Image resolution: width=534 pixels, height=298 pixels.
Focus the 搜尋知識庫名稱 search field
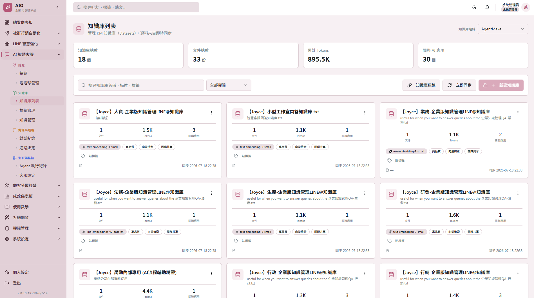point(141,85)
